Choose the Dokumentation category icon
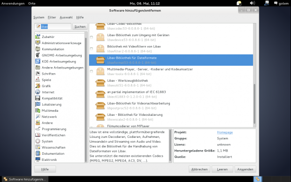 point(38,153)
